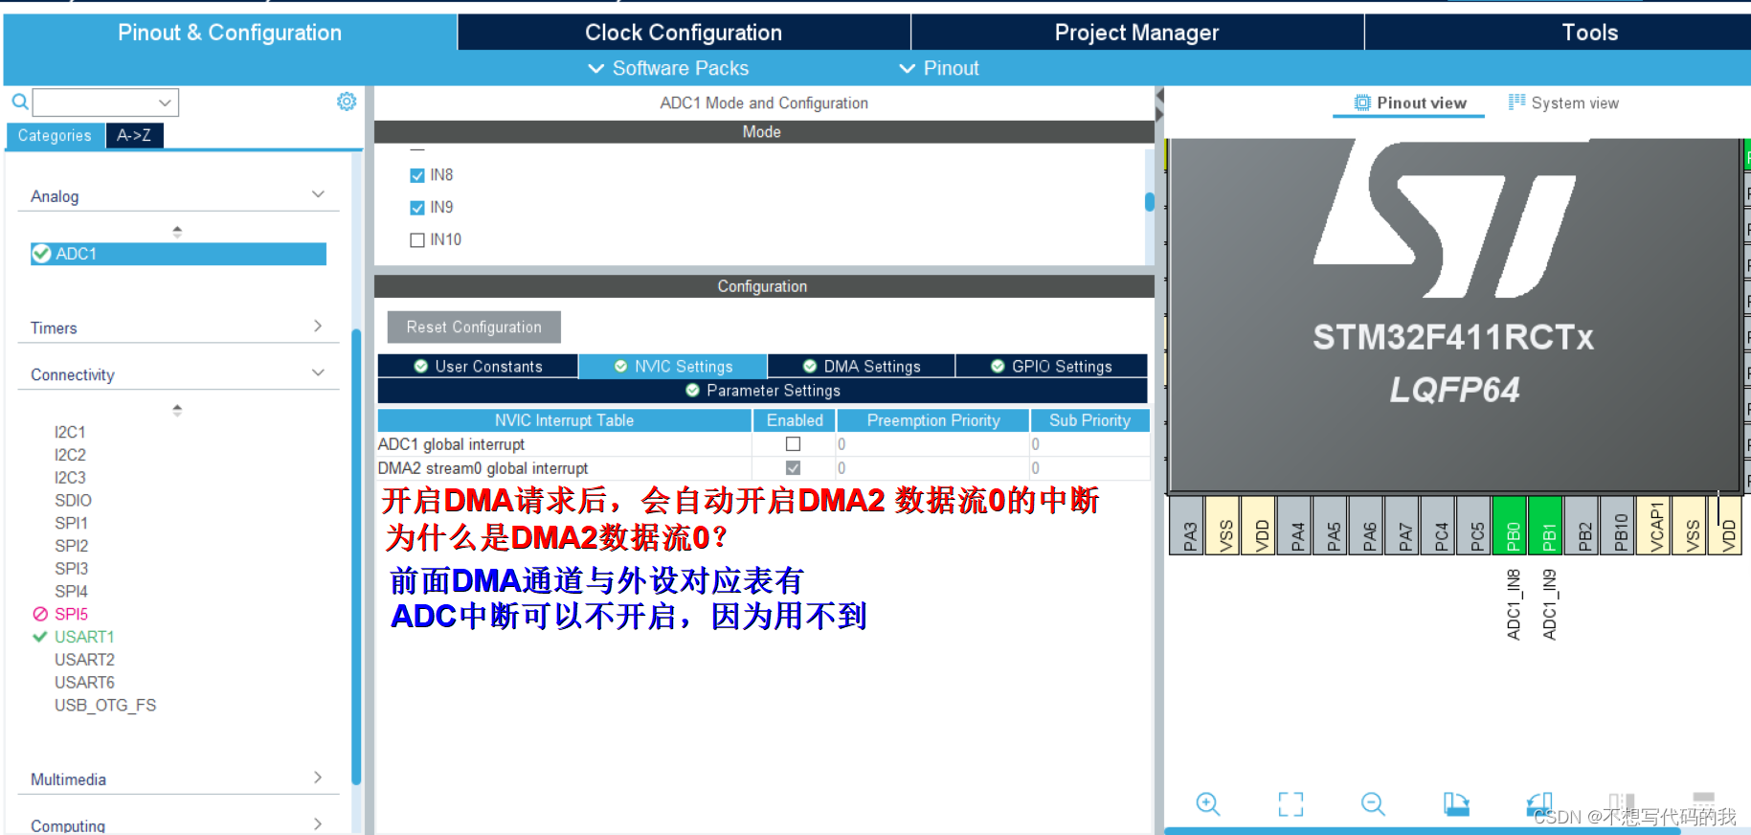Select pin VCAP1 on the chip

point(1655,526)
